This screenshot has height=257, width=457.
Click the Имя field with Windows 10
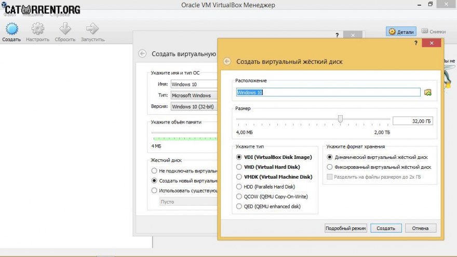[194, 84]
